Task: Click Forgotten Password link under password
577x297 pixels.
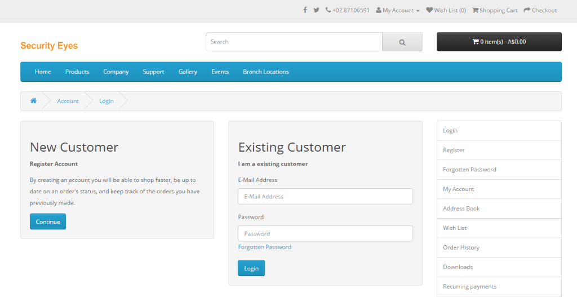Action: point(265,247)
